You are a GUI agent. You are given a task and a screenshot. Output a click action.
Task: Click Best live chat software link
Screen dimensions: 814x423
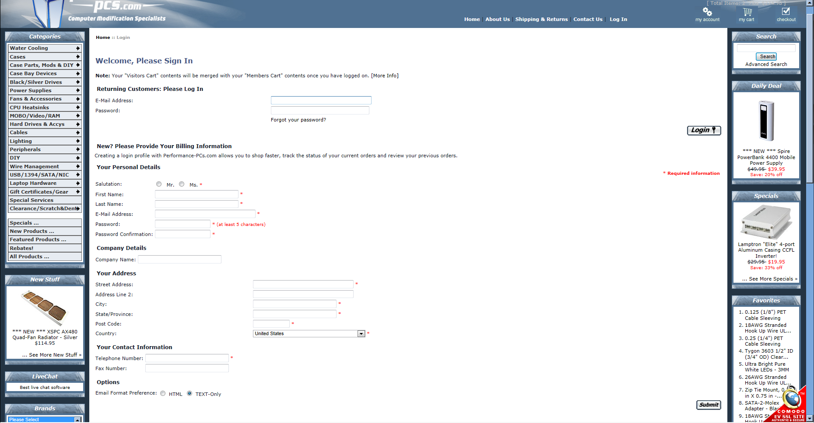[45, 387]
